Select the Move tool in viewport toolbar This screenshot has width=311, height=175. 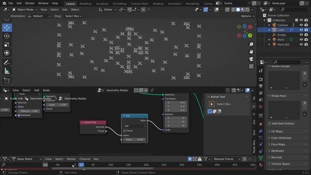7,28
